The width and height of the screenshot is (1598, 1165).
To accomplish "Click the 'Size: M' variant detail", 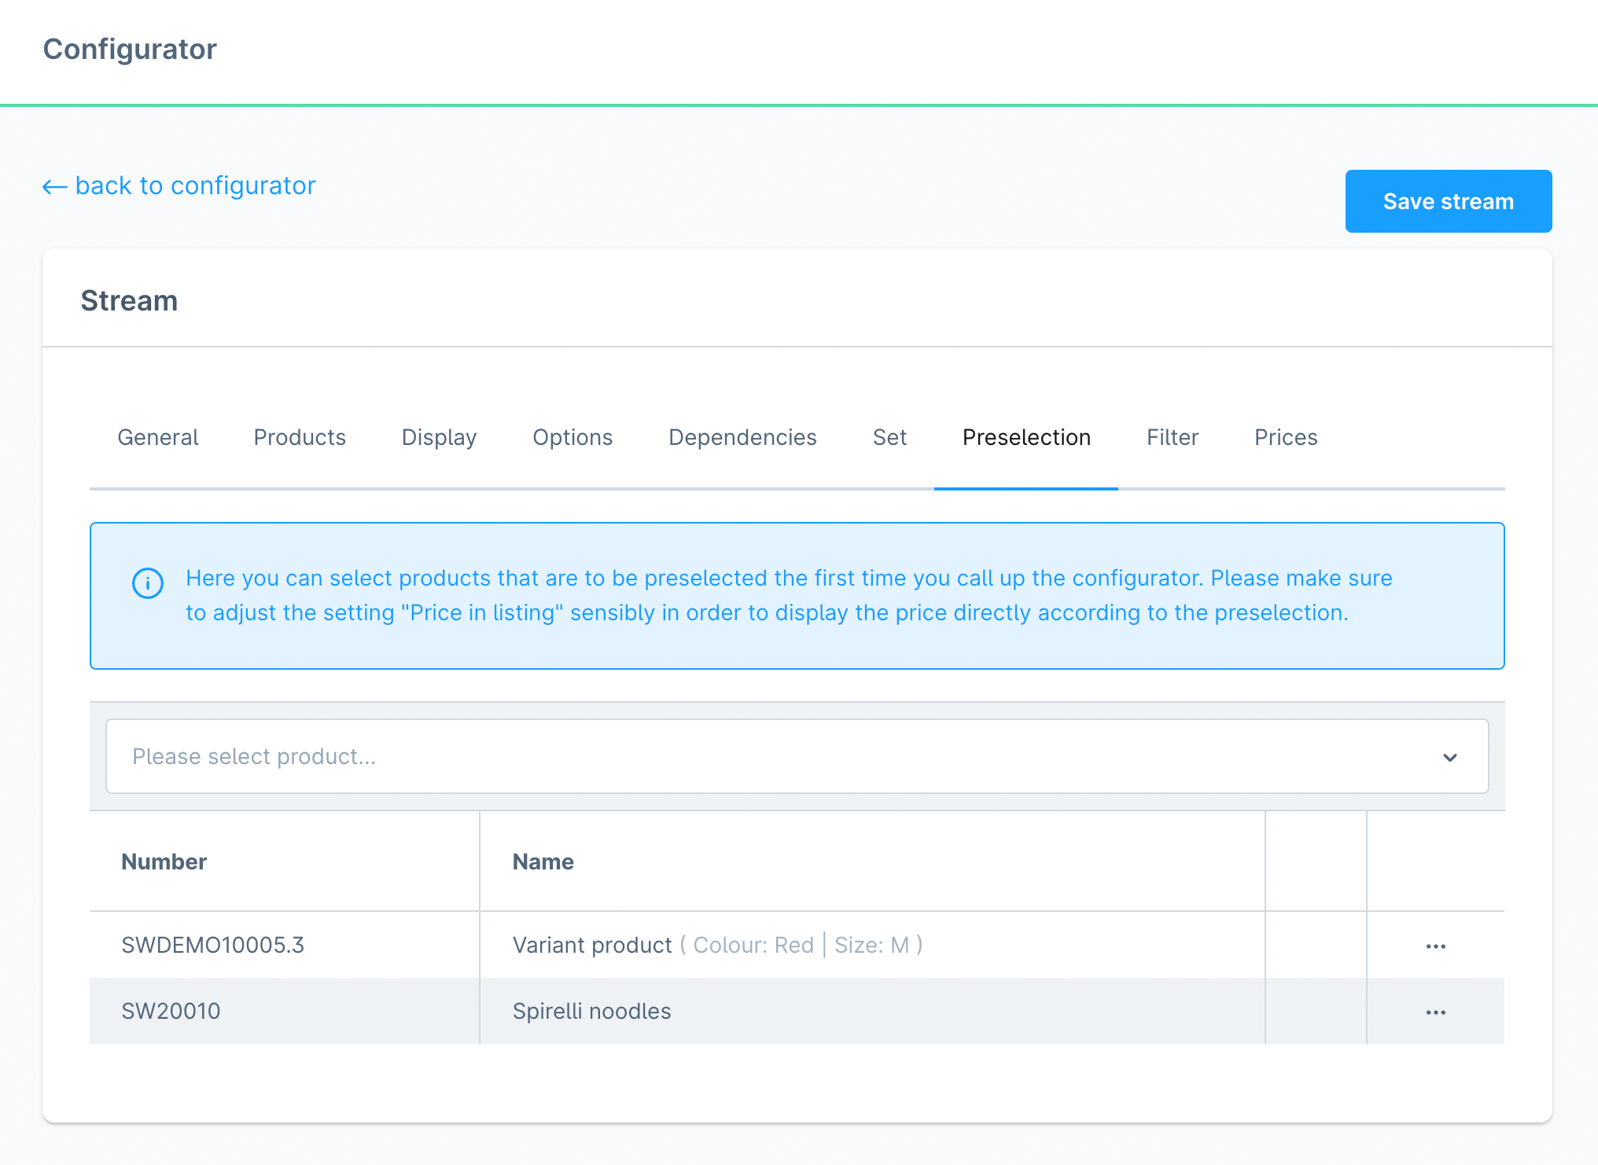I will coord(871,945).
